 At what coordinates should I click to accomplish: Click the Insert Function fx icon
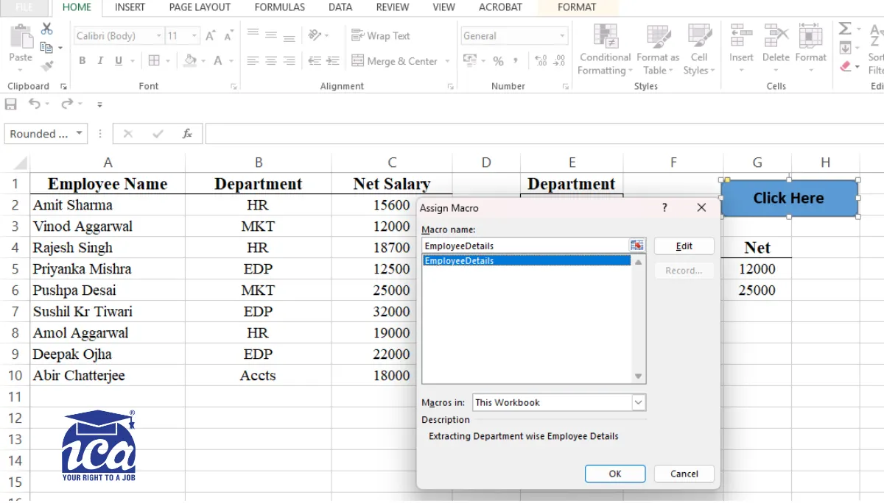187,134
